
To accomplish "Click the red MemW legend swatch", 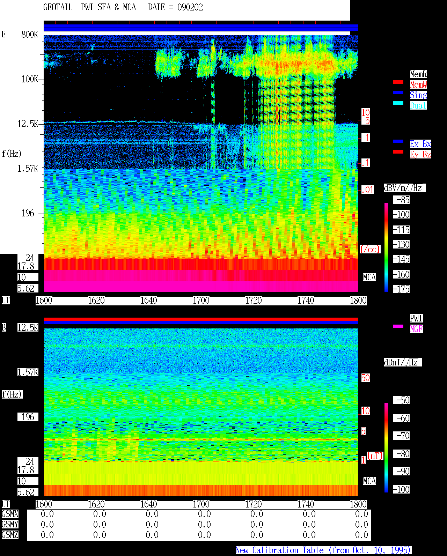I will click(x=398, y=82).
